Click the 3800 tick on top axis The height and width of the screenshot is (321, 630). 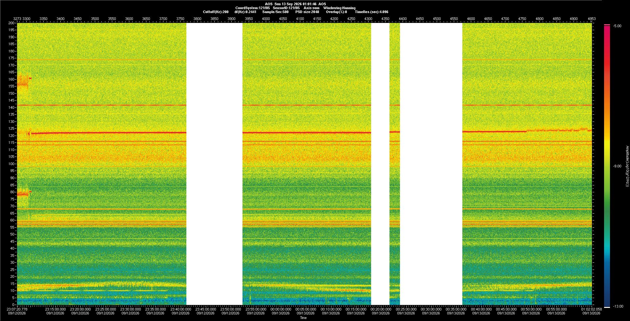click(197, 19)
